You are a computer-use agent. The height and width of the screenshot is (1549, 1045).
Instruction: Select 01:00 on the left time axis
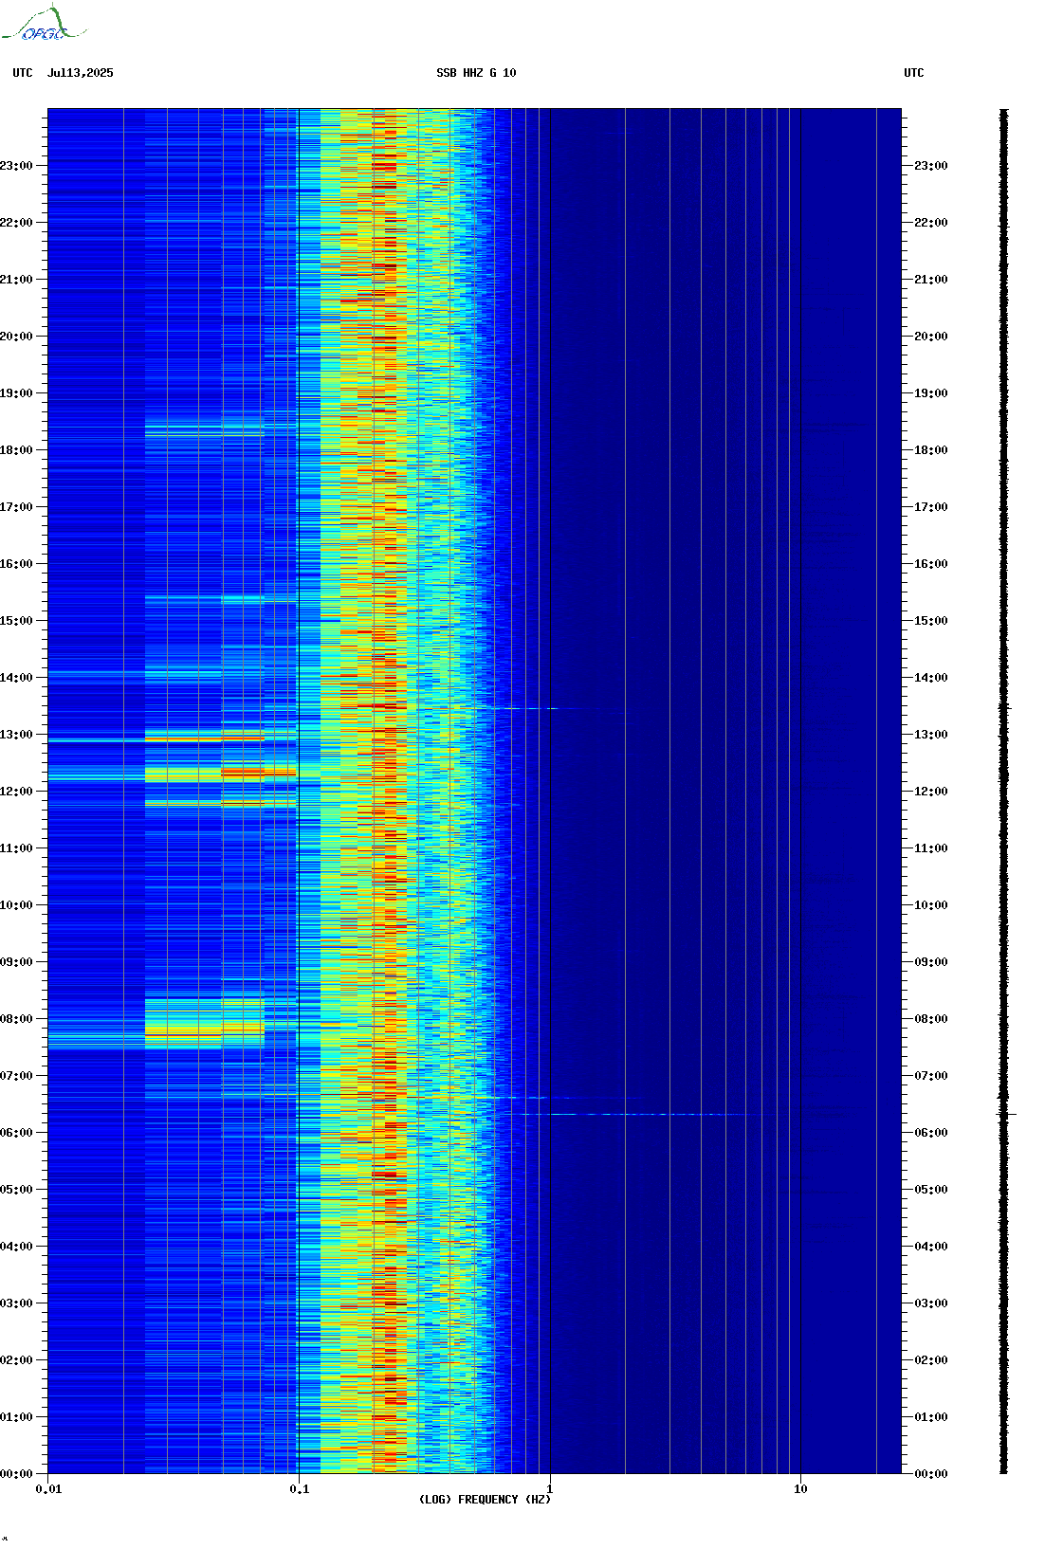(x=16, y=1417)
